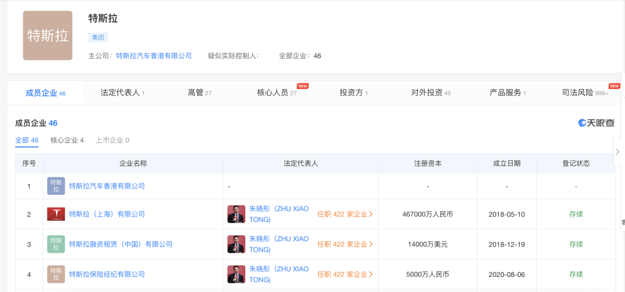Open the 司法风险 tab

[584, 93]
